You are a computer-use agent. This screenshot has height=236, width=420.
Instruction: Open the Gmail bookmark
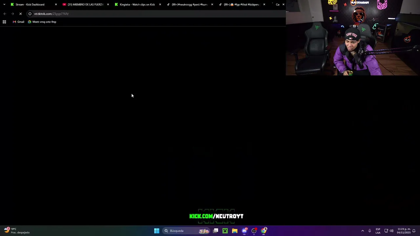[x=18, y=22]
